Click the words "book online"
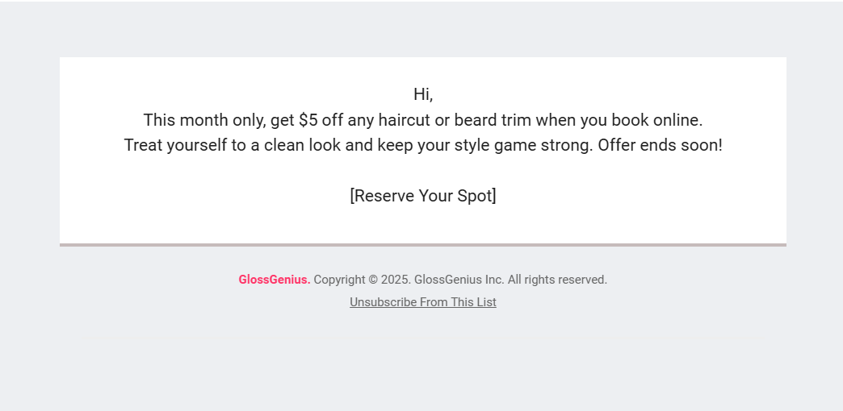 point(656,120)
